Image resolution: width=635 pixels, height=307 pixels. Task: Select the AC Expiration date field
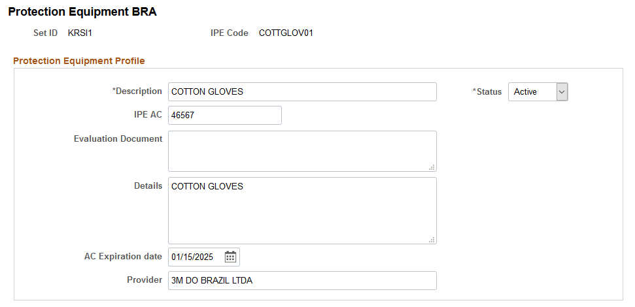pyautogui.click(x=196, y=257)
